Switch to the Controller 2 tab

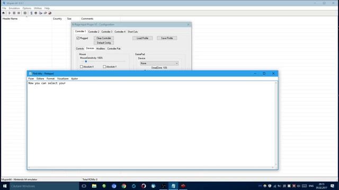(94, 32)
